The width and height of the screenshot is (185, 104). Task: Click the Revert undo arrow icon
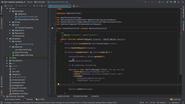click(x=178, y=2)
